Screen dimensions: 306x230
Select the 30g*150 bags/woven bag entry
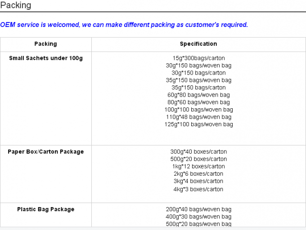click(198, 66)
